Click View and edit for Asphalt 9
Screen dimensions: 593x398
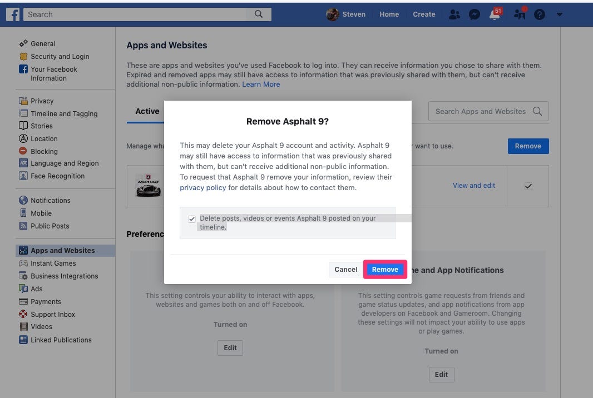click(474, 186)
